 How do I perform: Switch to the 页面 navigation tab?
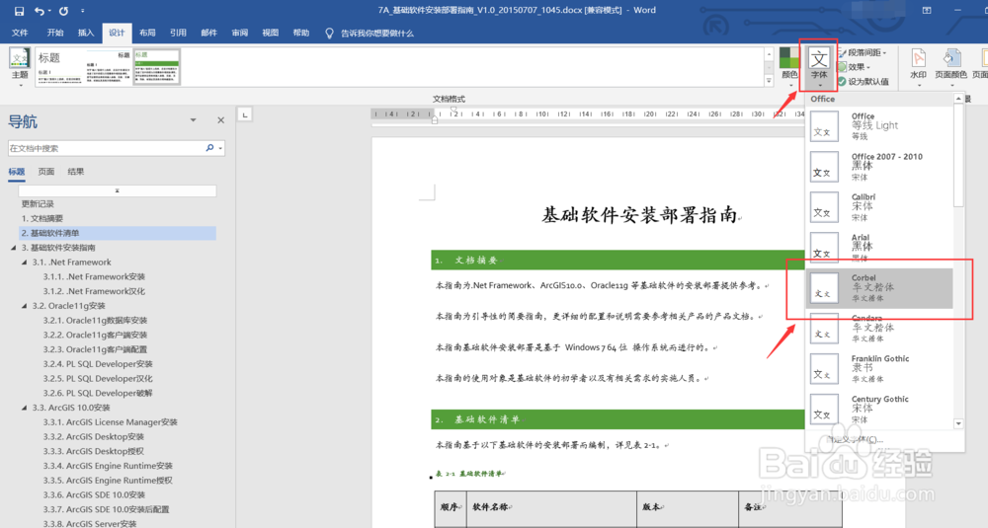coord(46,171)
